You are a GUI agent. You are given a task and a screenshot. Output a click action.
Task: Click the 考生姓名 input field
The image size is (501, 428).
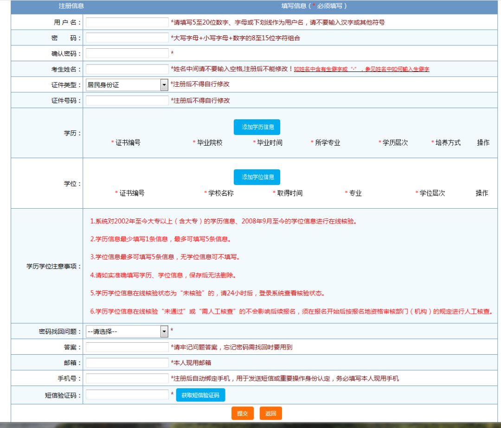(x=127, y=69)
